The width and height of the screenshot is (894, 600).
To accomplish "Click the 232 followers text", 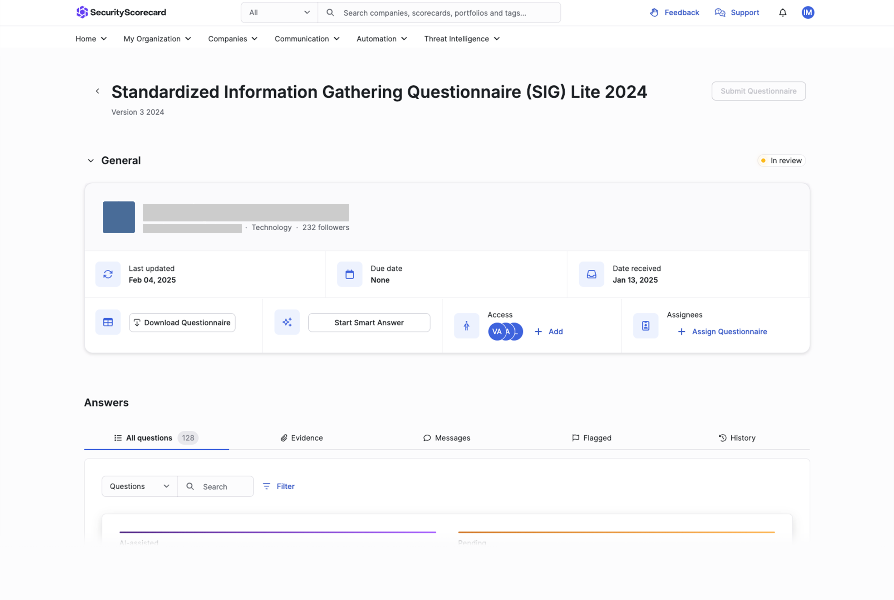I will (325, 227).
